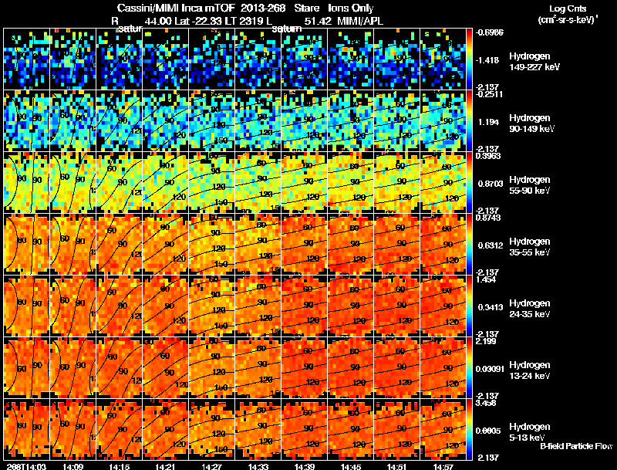Image resolution: width=617 pixels, height=470 pixels.
Task: Select the 5-13 keV image panel at 14:45
Action: point(351,429)
